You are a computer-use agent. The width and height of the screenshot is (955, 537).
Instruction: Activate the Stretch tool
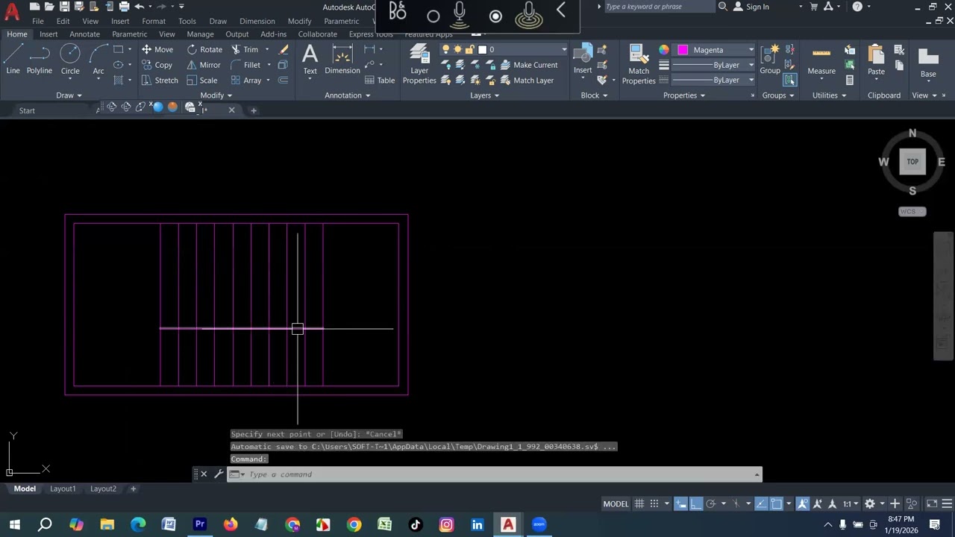pos(160,81)
